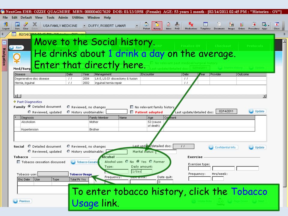Set Alcohol use to No
The width and height of the screenshot is (288, 216).
pyautogui.click(x=127, y=161)
